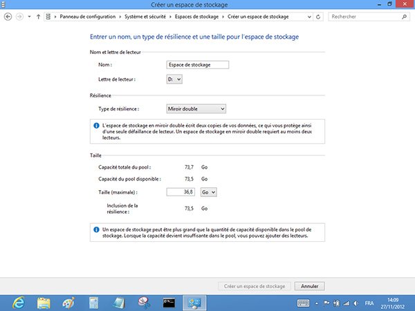Open the Type de résilience dropdown
Viewport: 415px width, 311px height.
pyautogui.click(x=196, y=109)
